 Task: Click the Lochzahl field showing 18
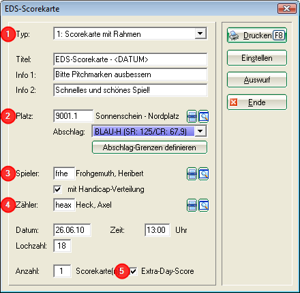coord(62,246)
